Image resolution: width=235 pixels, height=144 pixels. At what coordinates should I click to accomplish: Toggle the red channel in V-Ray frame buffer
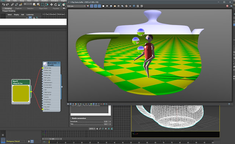pos(91,6)
